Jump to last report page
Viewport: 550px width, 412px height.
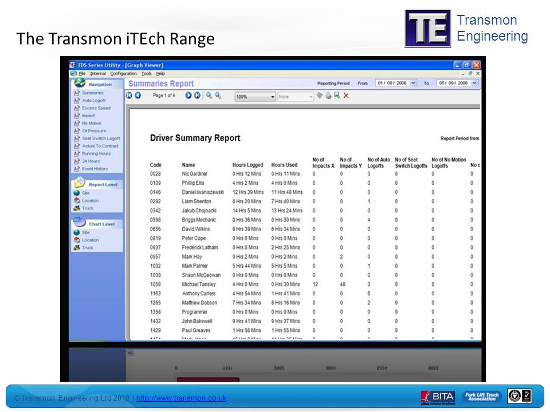tap(198, 96)
